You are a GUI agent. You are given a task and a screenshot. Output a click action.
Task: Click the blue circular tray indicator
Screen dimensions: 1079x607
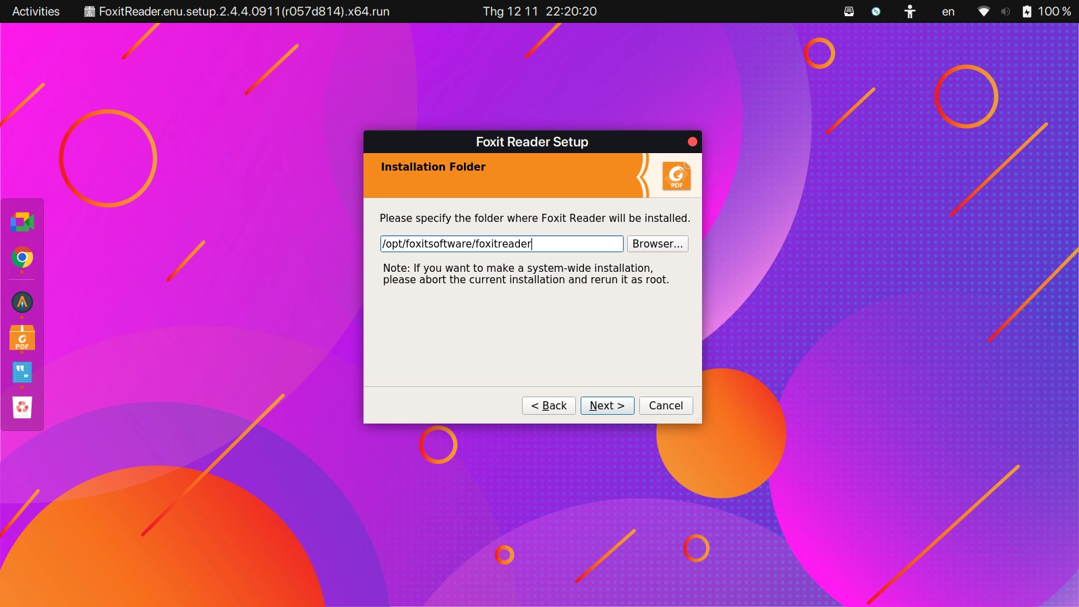click(x=876, y=11)
